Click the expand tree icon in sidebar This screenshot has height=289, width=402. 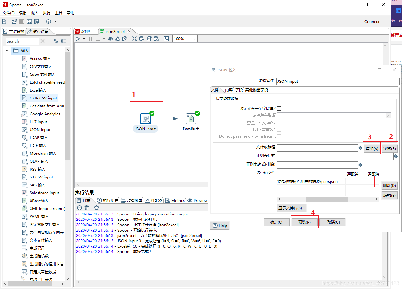point(56,41)
